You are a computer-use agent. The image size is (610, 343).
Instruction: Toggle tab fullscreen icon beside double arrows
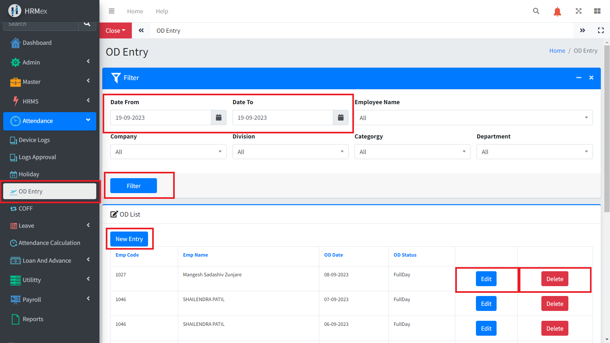tap(600, 30)
